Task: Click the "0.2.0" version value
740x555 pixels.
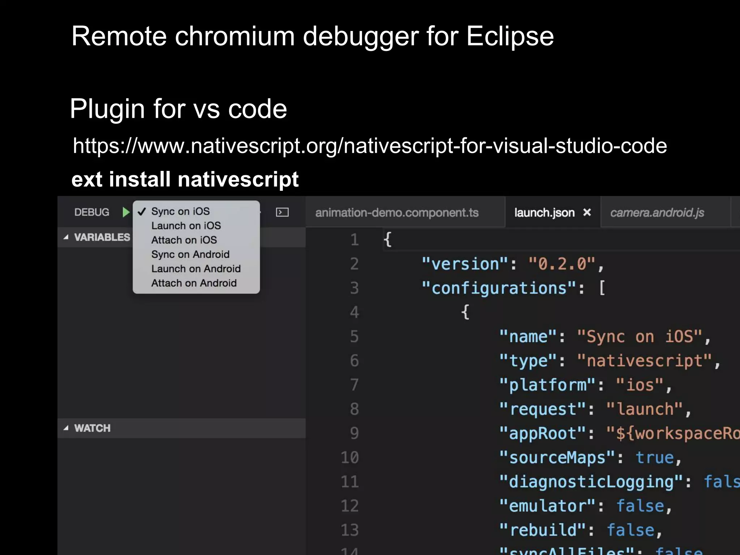Action: [x=562, y=264]
